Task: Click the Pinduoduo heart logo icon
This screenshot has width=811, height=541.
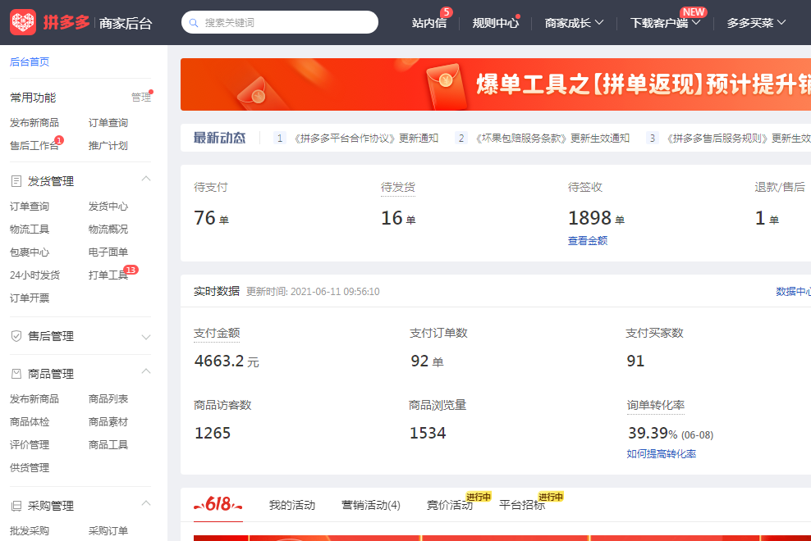Action: tap(23, 22)
